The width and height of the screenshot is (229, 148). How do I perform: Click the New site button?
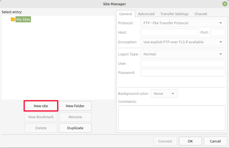(x=41, y=106)
